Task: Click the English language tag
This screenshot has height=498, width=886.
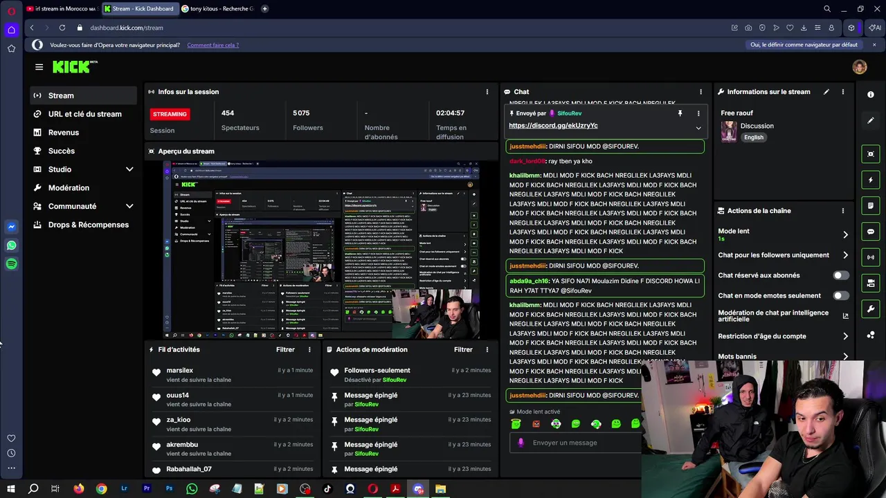Action: tap(754, 137)
